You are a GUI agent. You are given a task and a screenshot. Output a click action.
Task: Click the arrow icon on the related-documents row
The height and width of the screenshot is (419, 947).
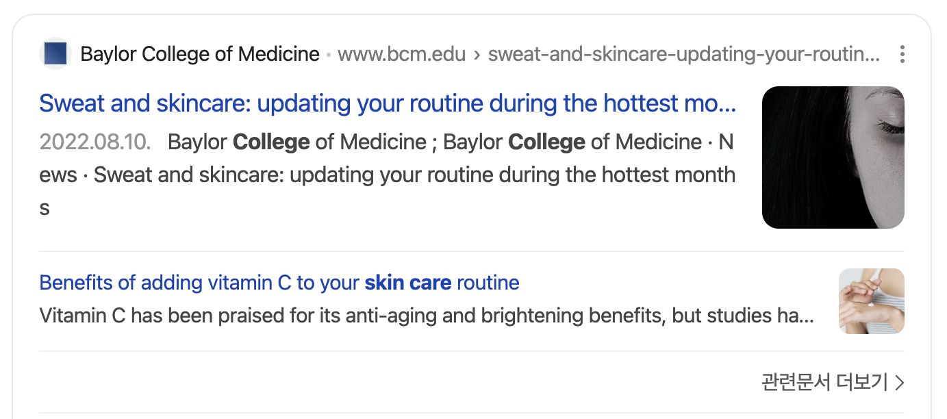point(900,383)
